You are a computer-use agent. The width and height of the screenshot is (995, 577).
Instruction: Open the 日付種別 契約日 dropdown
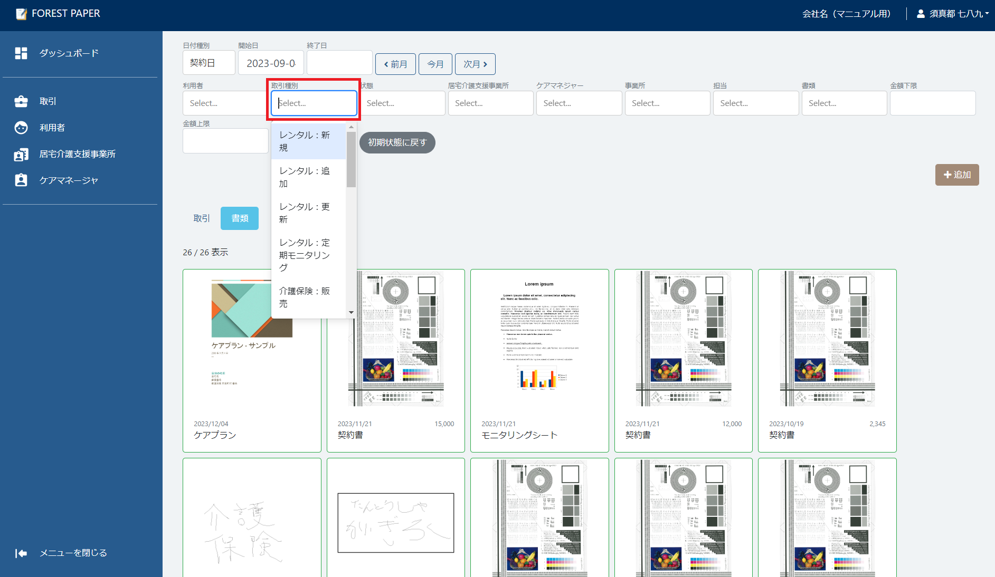pos(209,63)
